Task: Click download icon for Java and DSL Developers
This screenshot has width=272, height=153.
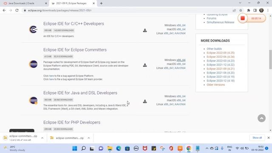Action: pyautogui.click(x=145, y=101)
